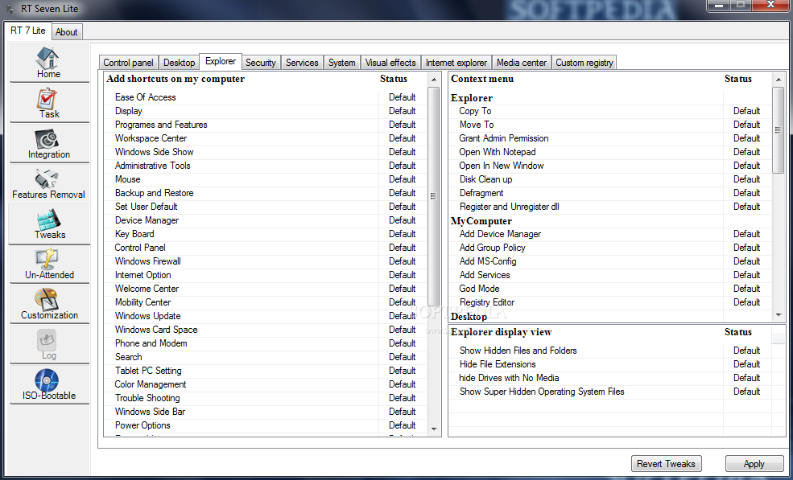Open the Task section icon

click(49, 103)
